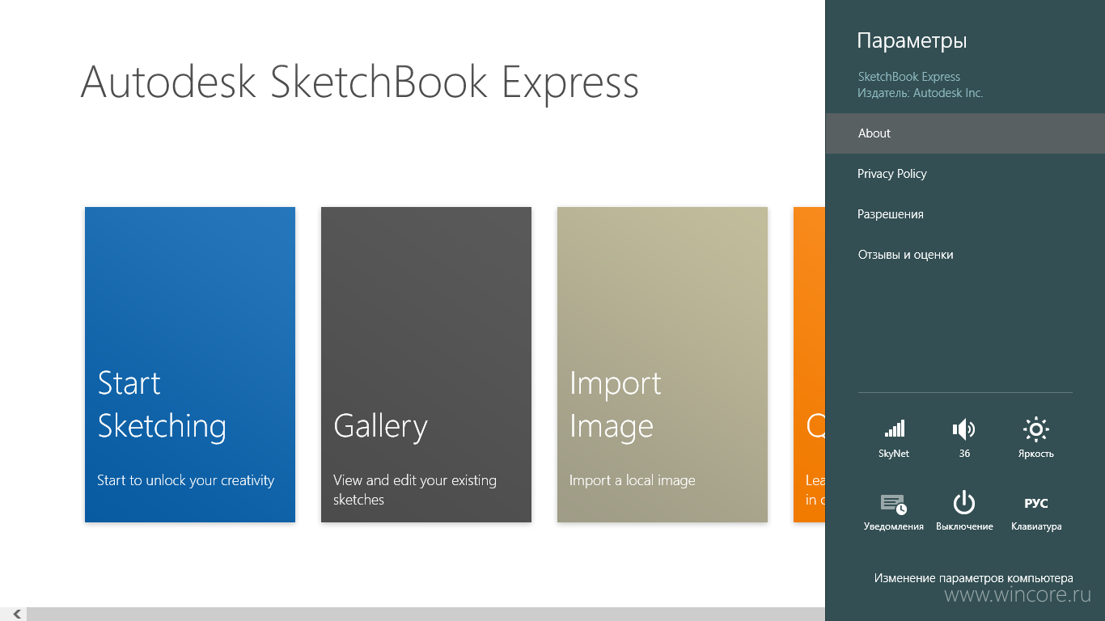Open the Start Sketching tile
Screen dimensions: 1105x621
point(190,365)
